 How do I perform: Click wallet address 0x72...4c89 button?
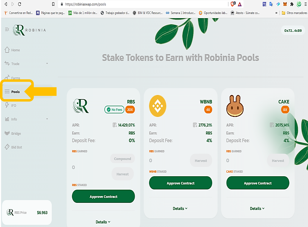[x=293, y=30]
